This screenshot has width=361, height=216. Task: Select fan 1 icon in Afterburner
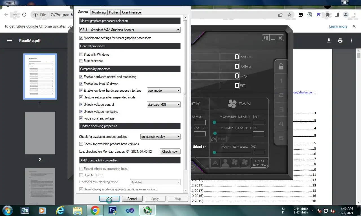point(235,163)
